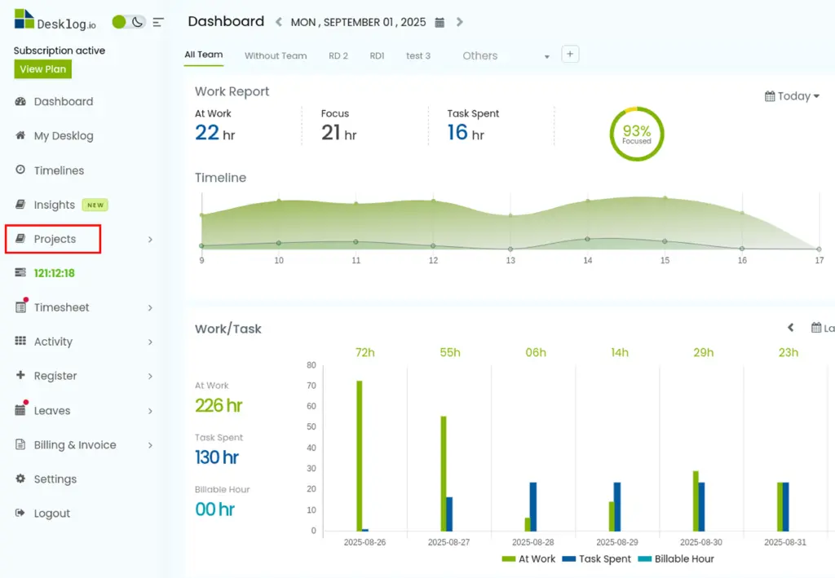Viewport: 835px width, 578px height.
Task: Open the Others team dropdown
Action: click(506, 56)
